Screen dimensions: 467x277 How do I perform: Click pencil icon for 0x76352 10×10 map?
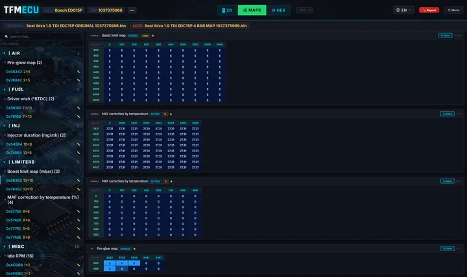[x=78, y=189]
